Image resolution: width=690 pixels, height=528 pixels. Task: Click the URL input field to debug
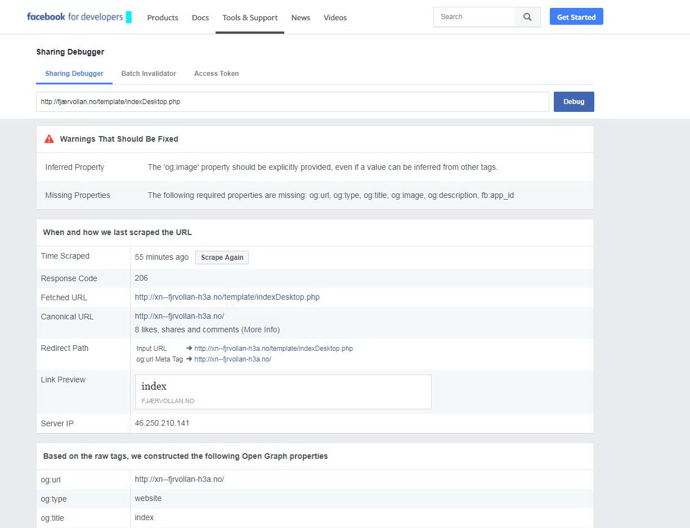[x=293, y=102]
